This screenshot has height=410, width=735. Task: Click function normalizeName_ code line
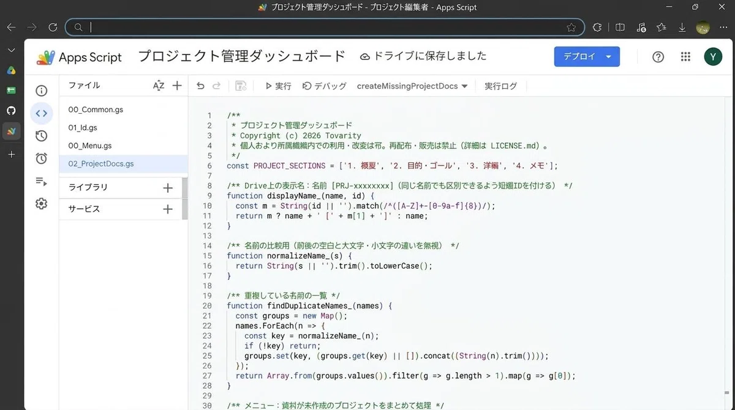289,256
